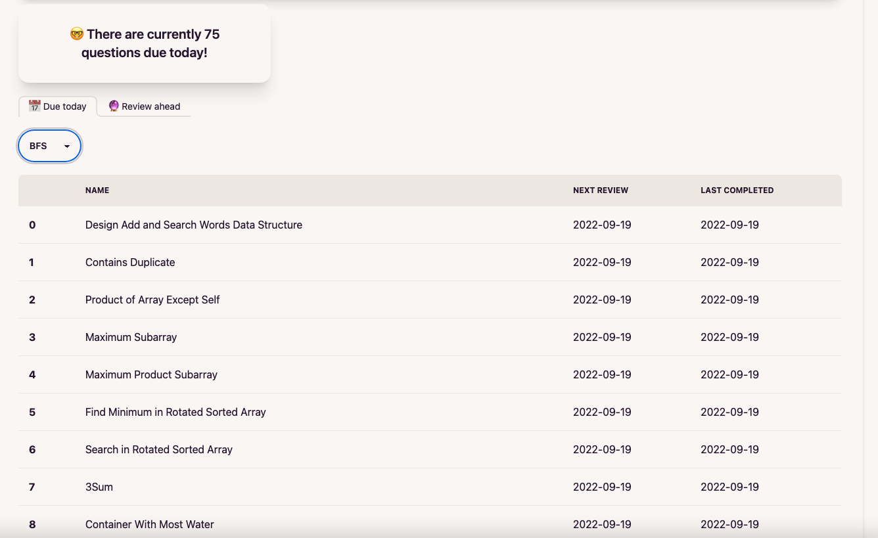Open Product of Array Except Self
The image size is (878, 538).
pyautogui.click(x=152, y=300)
